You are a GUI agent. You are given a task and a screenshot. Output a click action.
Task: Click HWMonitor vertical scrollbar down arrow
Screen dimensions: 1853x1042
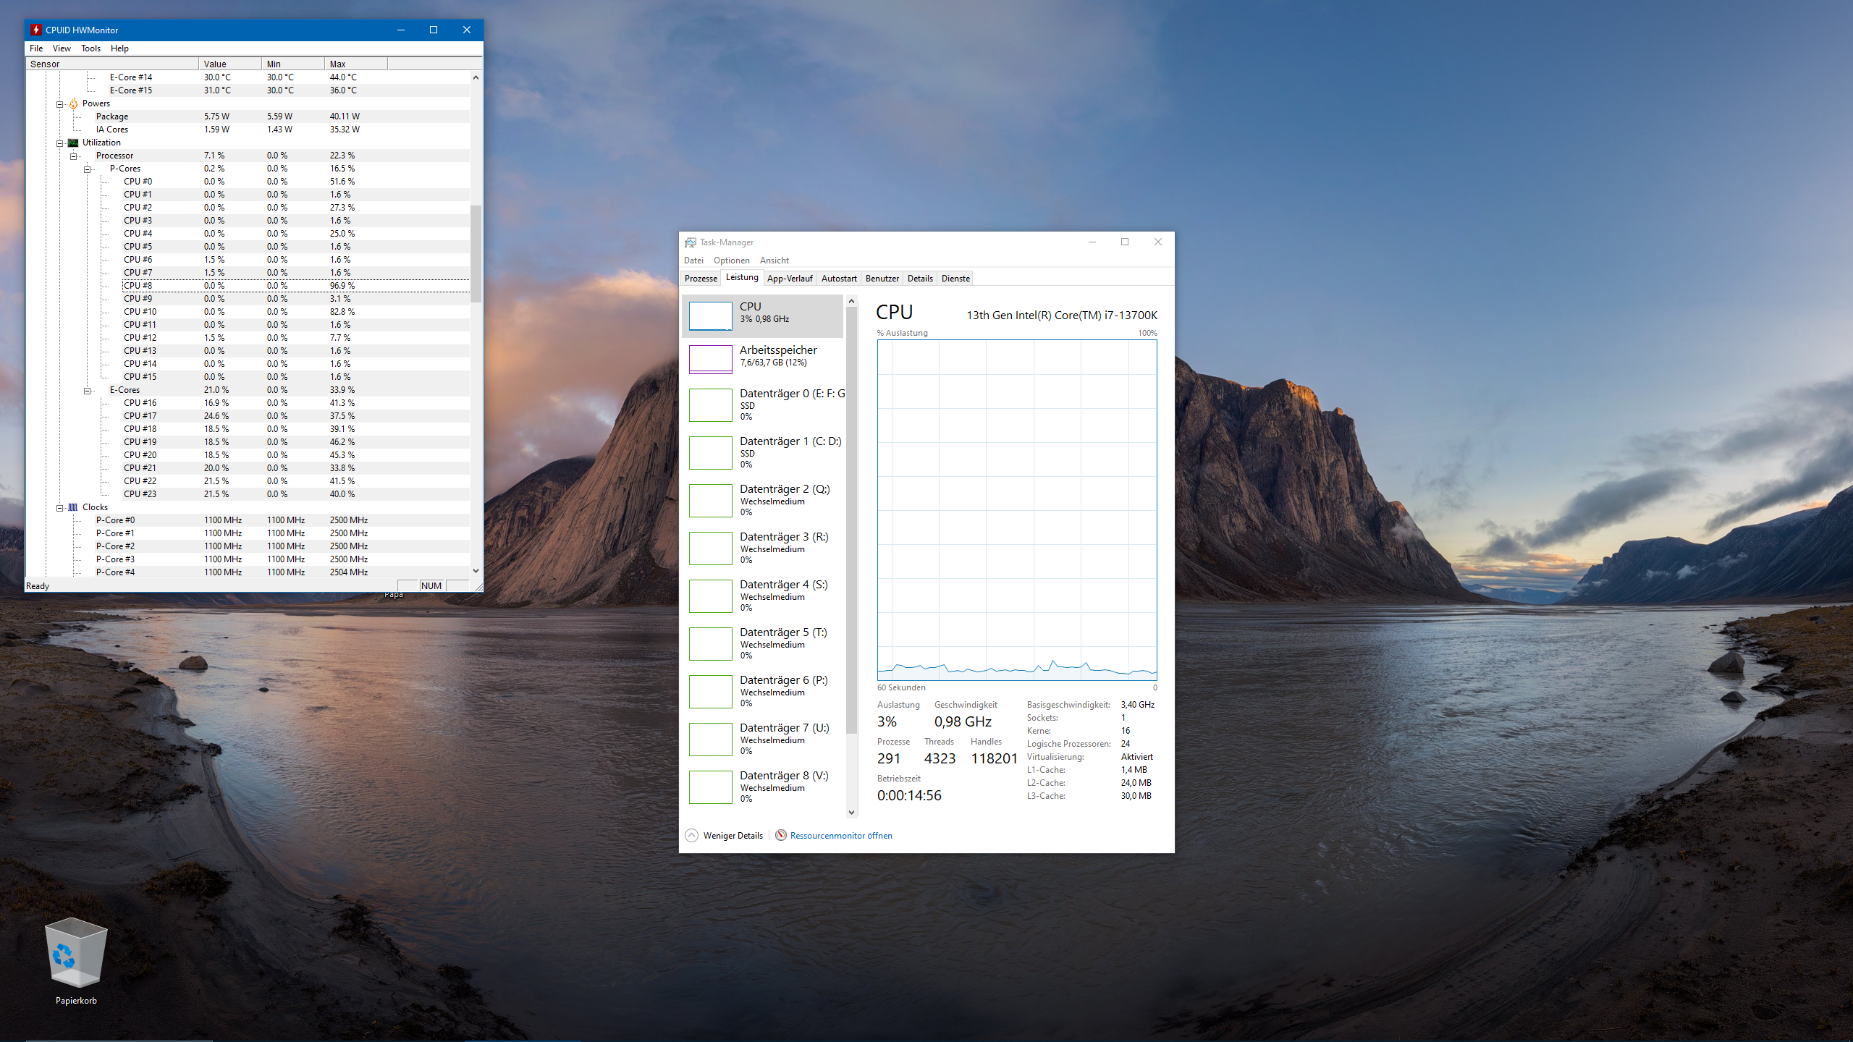click(476, 571)
